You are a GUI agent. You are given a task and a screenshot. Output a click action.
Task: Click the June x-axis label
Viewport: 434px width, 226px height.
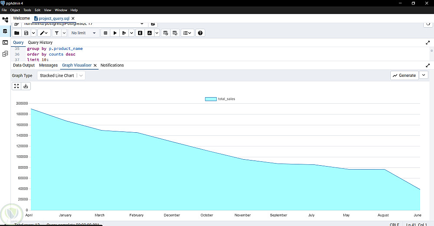click(418, 215)
